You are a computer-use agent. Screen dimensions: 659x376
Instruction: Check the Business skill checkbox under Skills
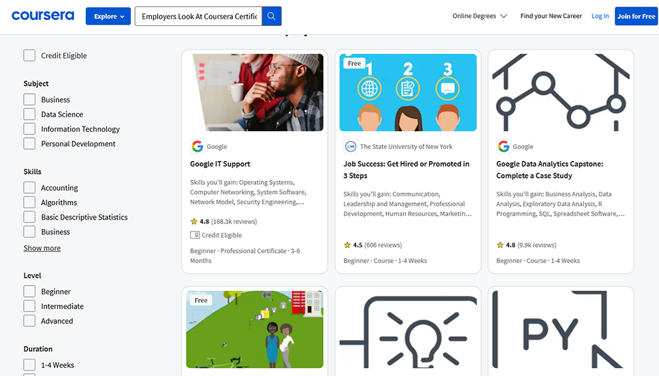click(29, 232)
